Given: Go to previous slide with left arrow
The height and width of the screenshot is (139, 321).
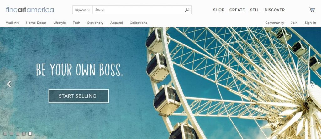Looking at the screenshot, I should [9, 84].
